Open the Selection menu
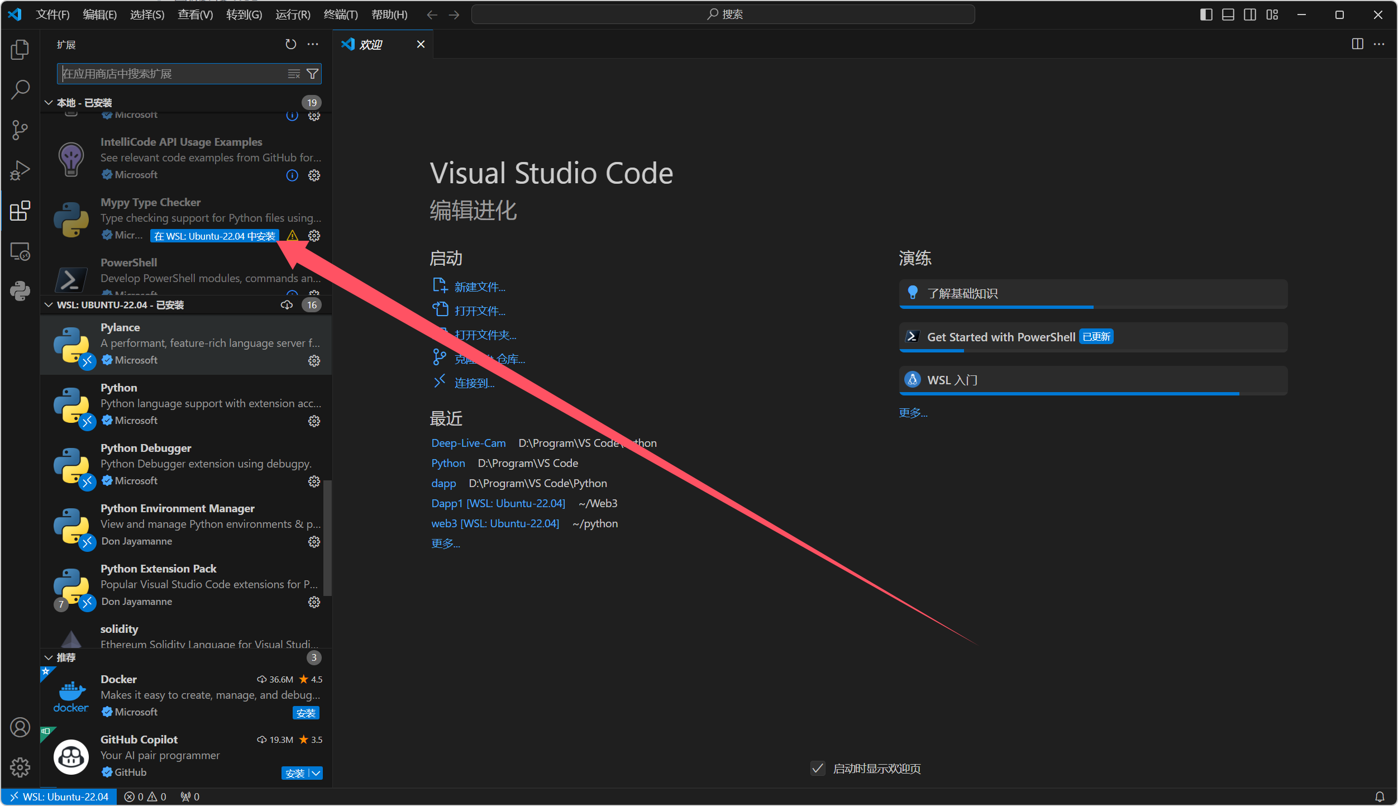 pyautogui.click(x=147, y=15)
